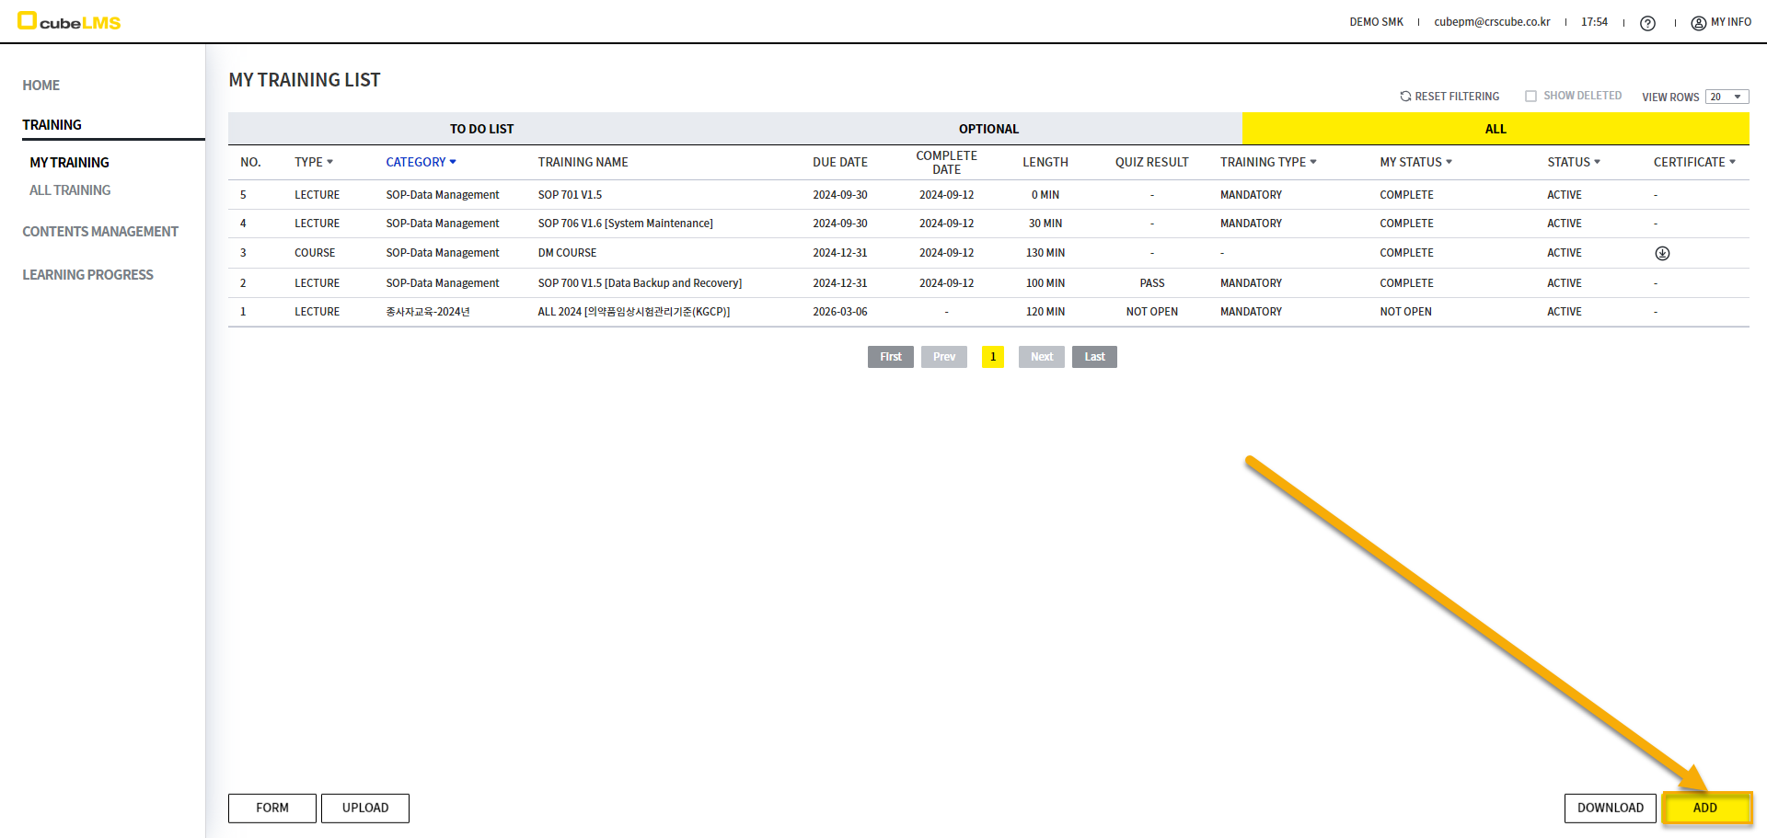
Task: Go to All Training in the sidebar
Action: 70,190
